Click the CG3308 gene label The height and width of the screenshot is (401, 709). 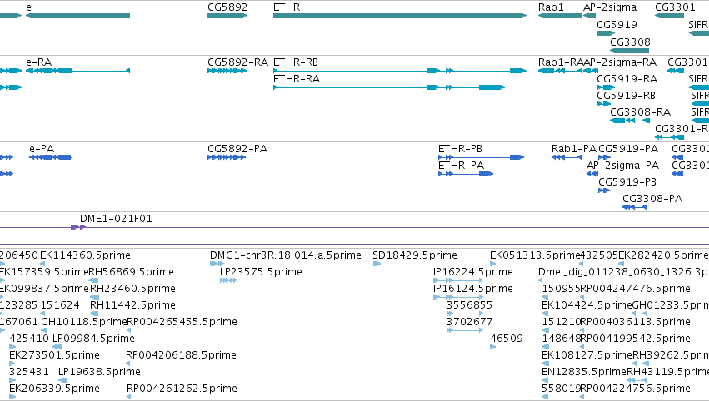click(x=630, y=42)
